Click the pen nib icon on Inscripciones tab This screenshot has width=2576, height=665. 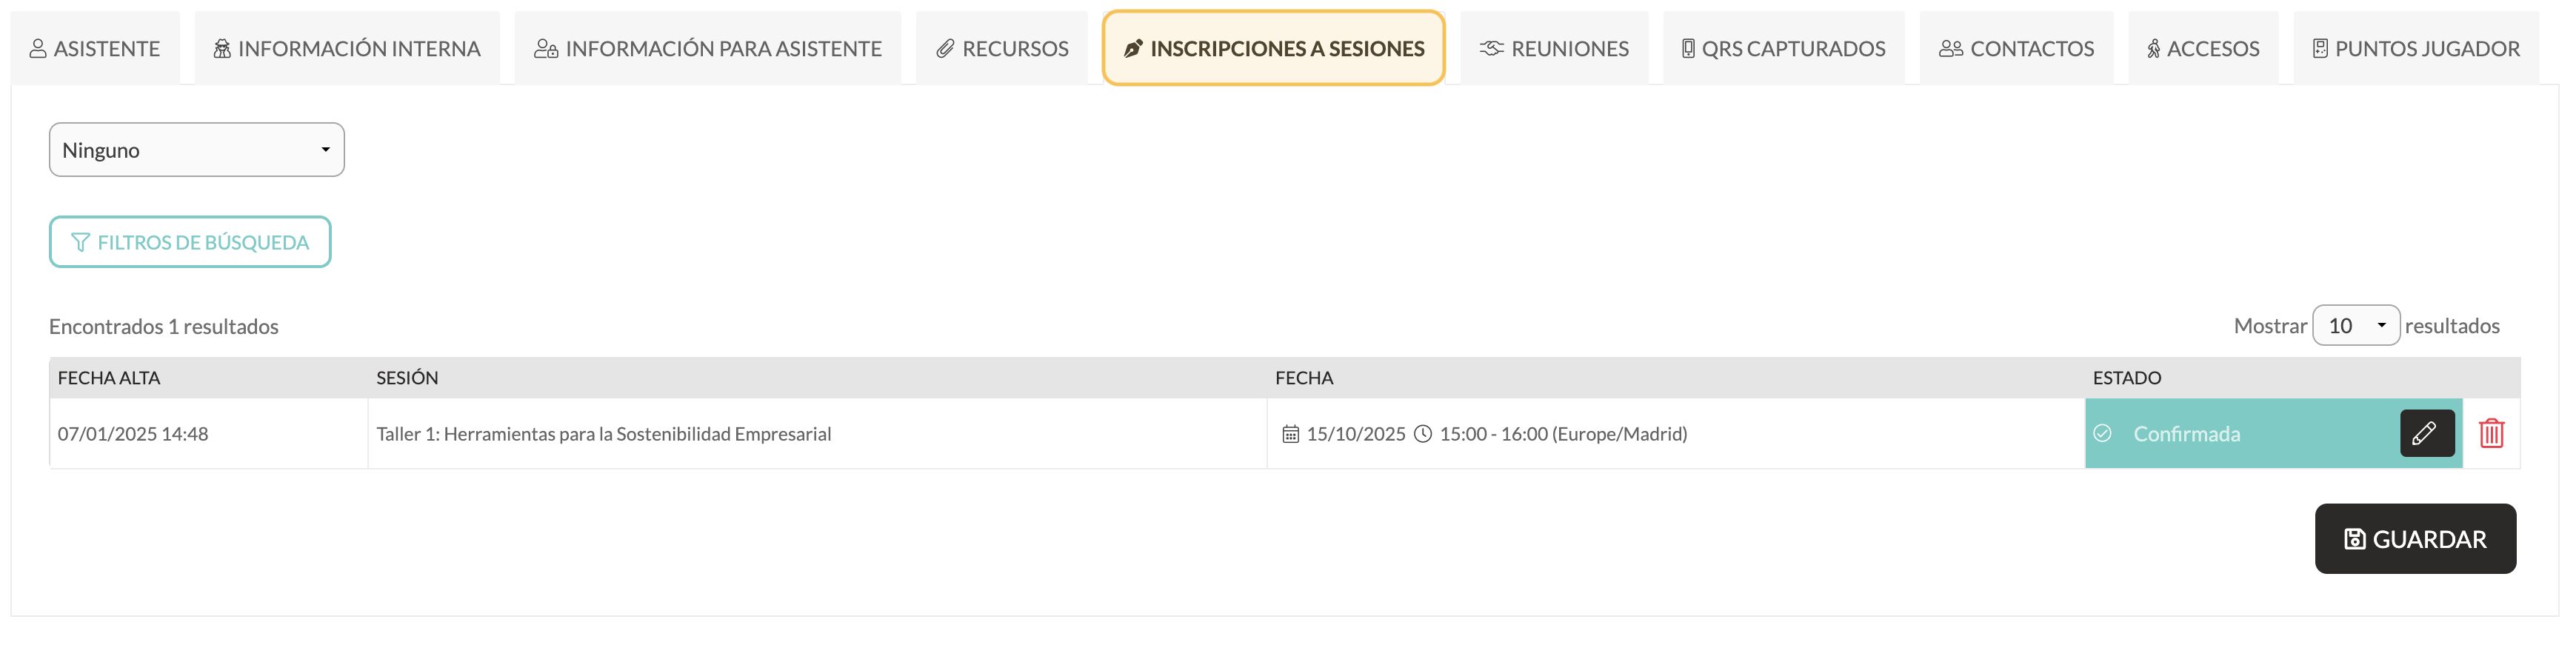(x=1133, y=48)
